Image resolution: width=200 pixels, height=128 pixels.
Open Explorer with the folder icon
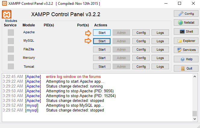pyautogui.click(x=186, y=41)
